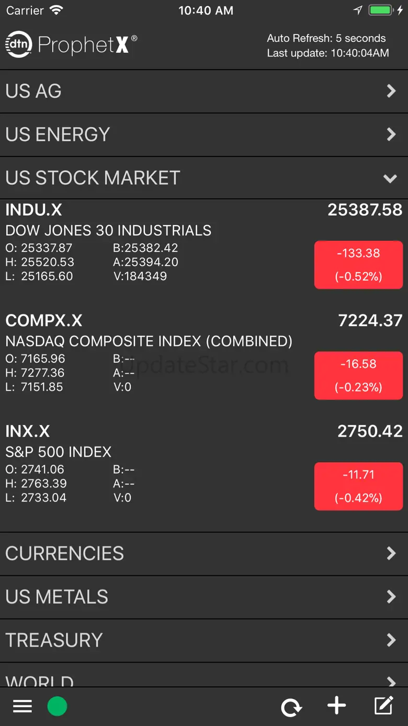This screenshot has width=408, height=726.
Task: Tap the Auto Refresh 5 seconds text
Action: 326,38
